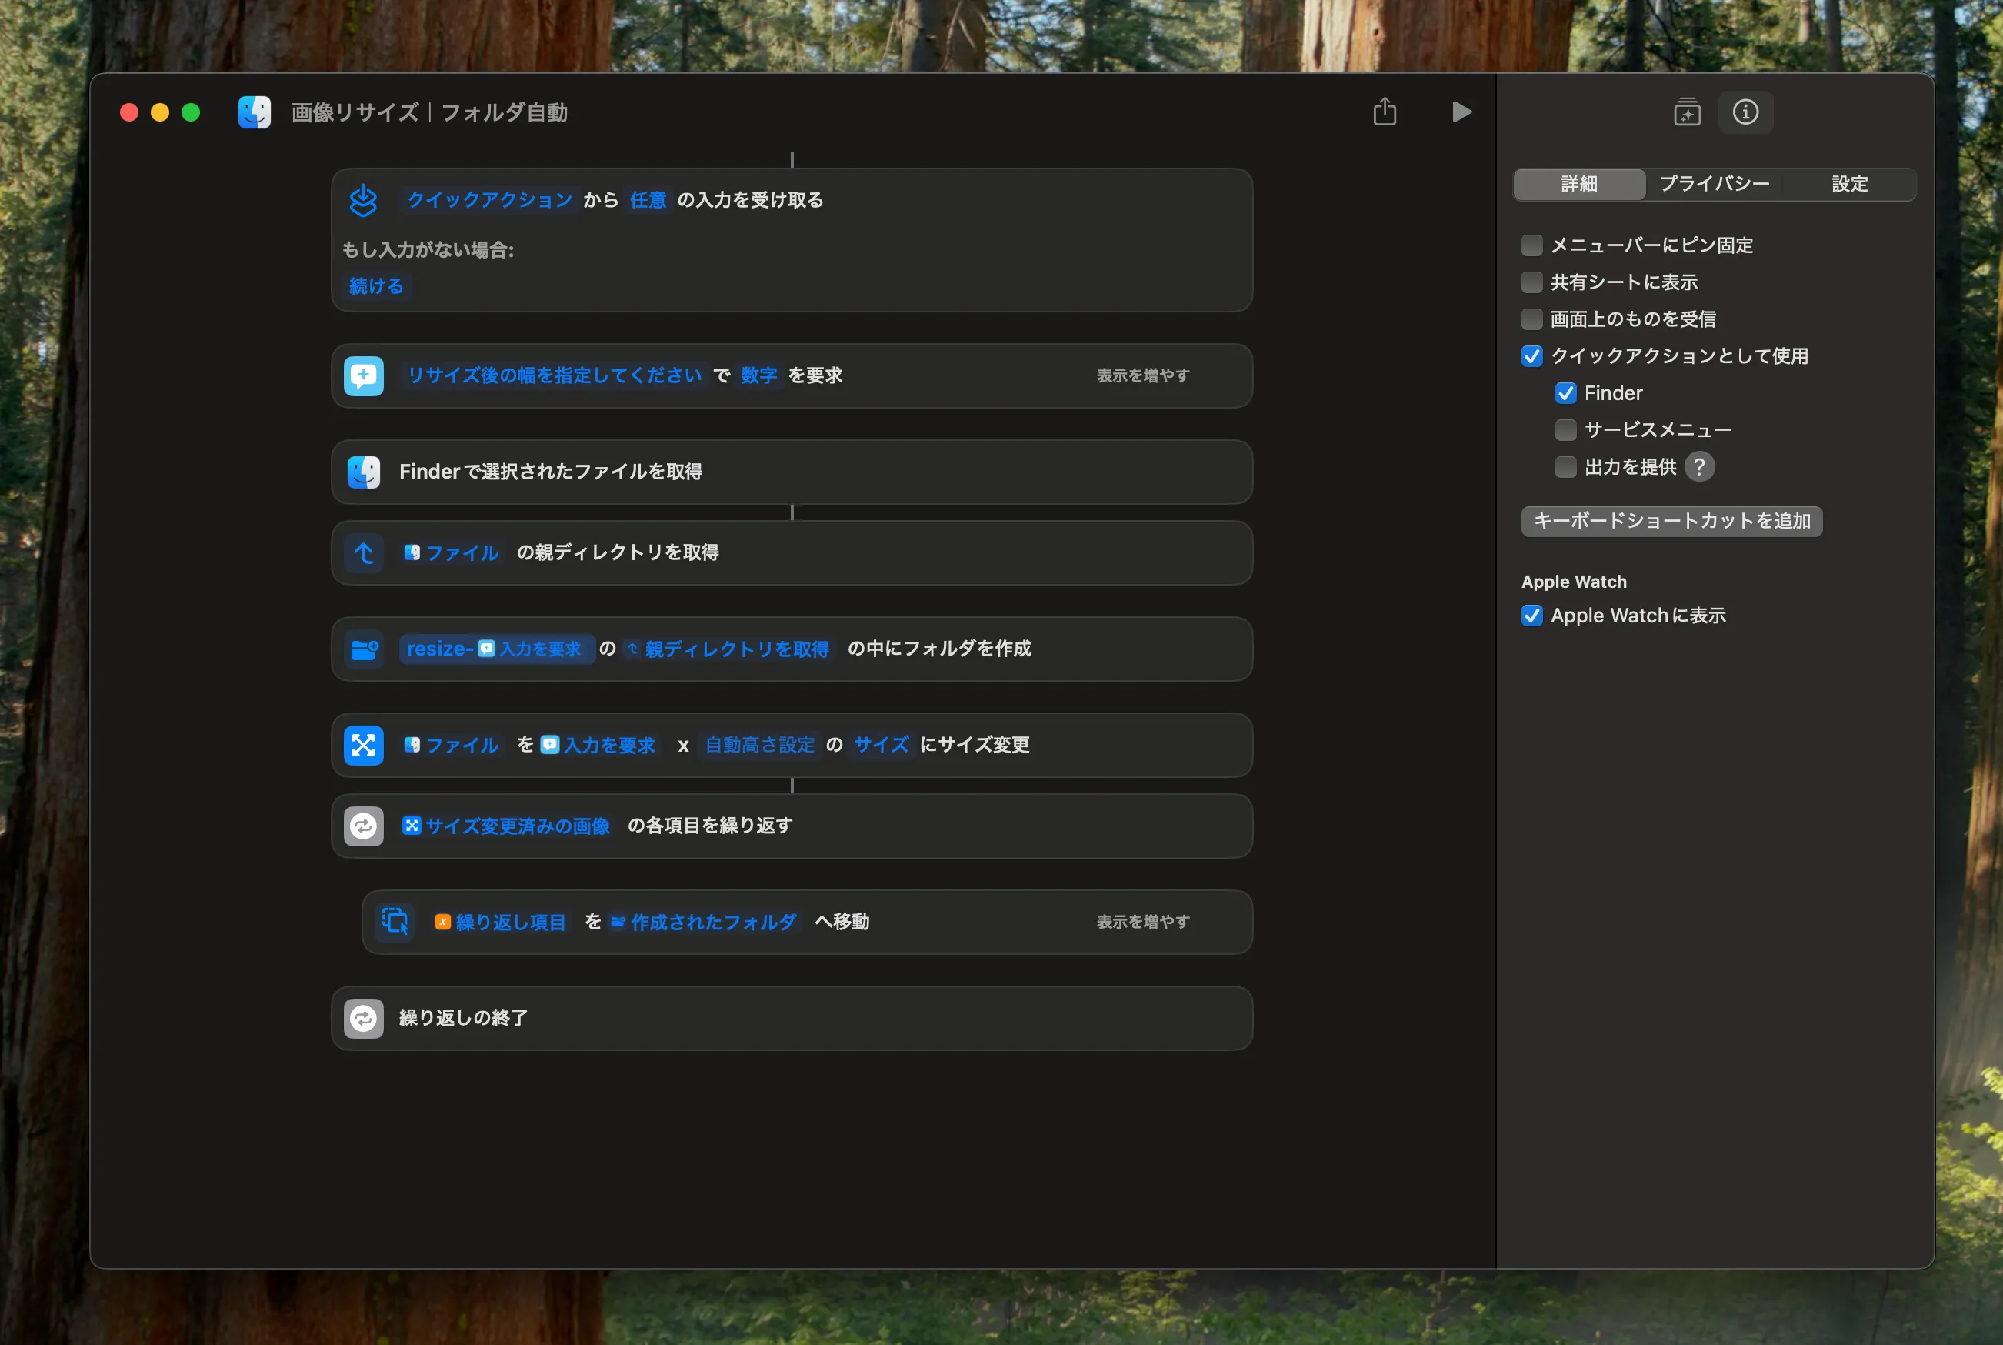Viewport: 2003px width, 1345px height.
Task: Switch to the 詳細 tab
Action: tap(1578, 185)
